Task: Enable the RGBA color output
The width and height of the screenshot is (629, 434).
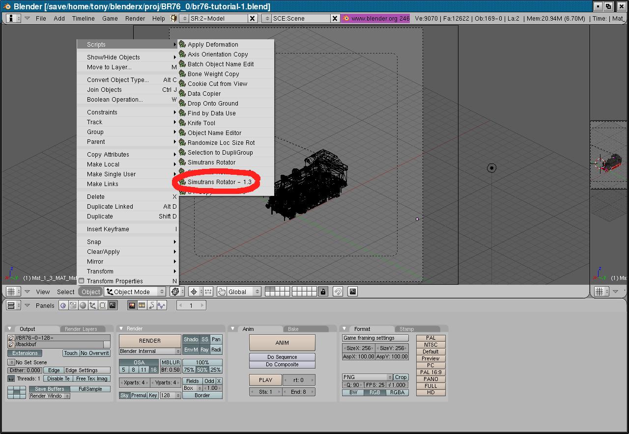Action: point(397,392)
